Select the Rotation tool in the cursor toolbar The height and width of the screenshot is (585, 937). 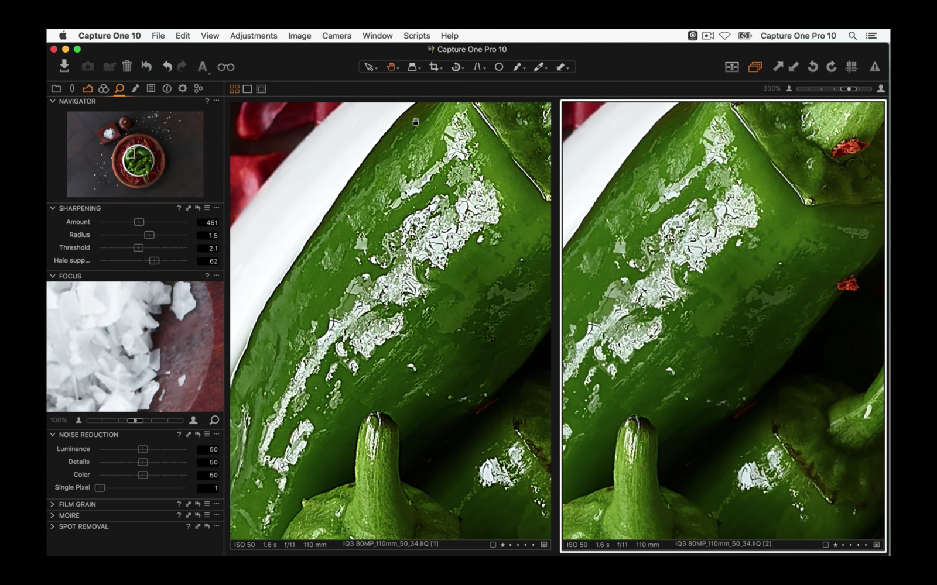click(456, 67)
